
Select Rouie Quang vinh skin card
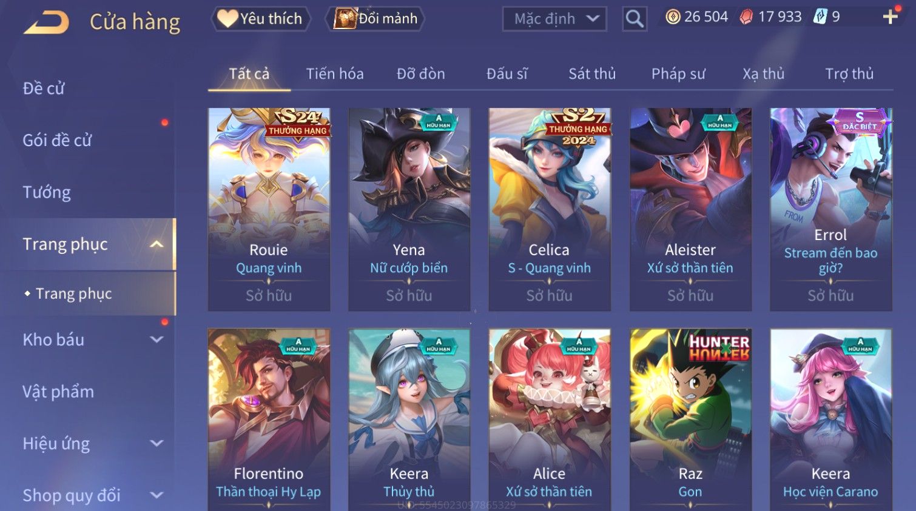tap(269, 209)
